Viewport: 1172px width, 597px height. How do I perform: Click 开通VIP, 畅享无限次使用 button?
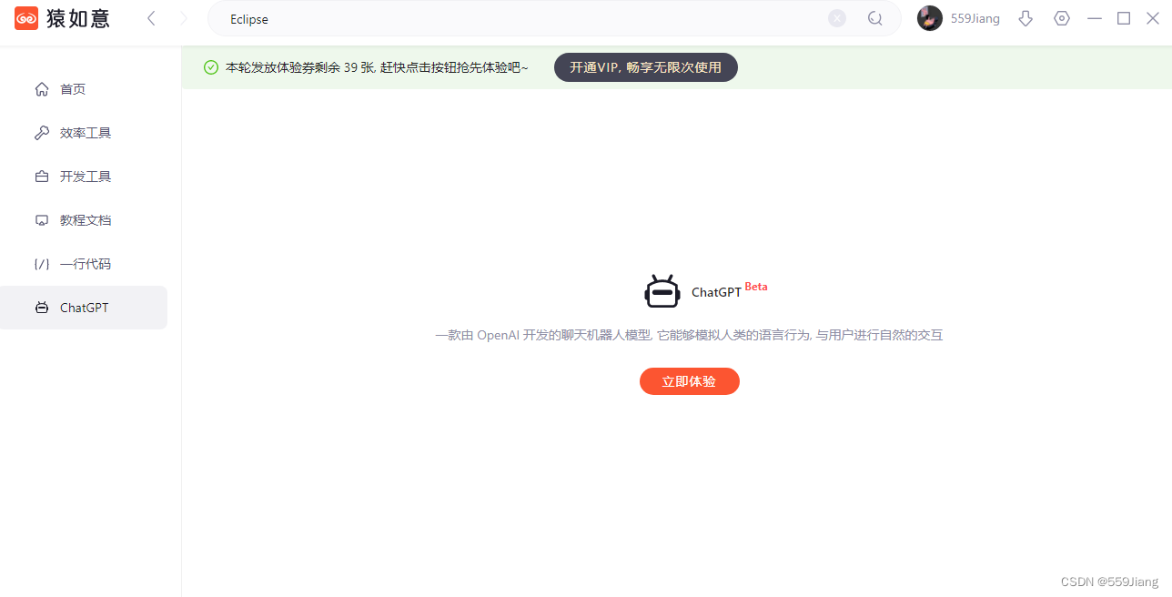(x=646, y=67)
